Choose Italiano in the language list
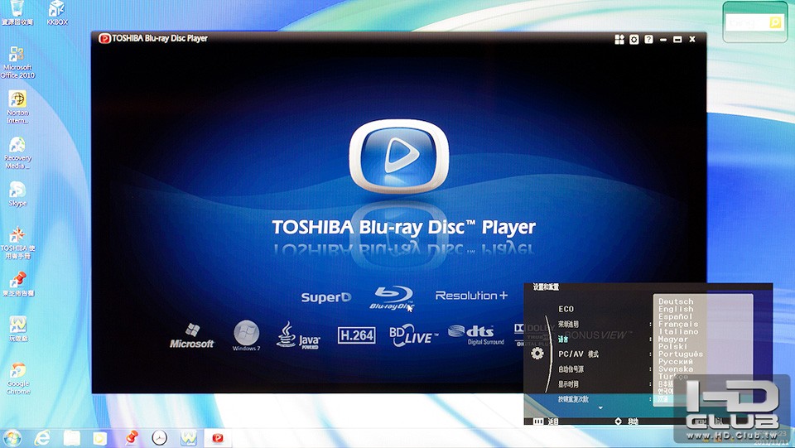Screen dimensions: 795x448 coord(678,331)
